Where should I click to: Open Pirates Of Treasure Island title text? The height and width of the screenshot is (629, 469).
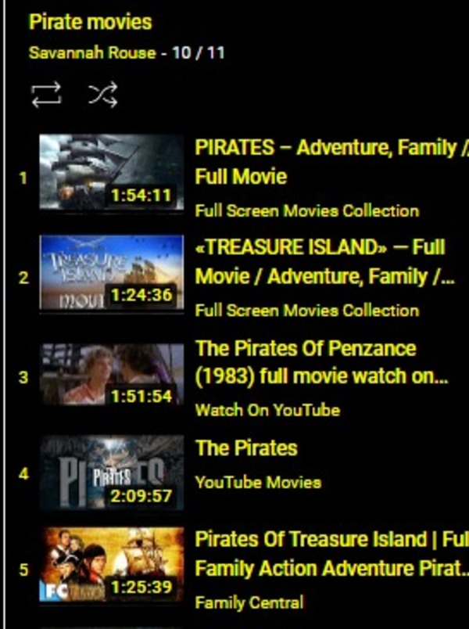click(x=331, y=554)
